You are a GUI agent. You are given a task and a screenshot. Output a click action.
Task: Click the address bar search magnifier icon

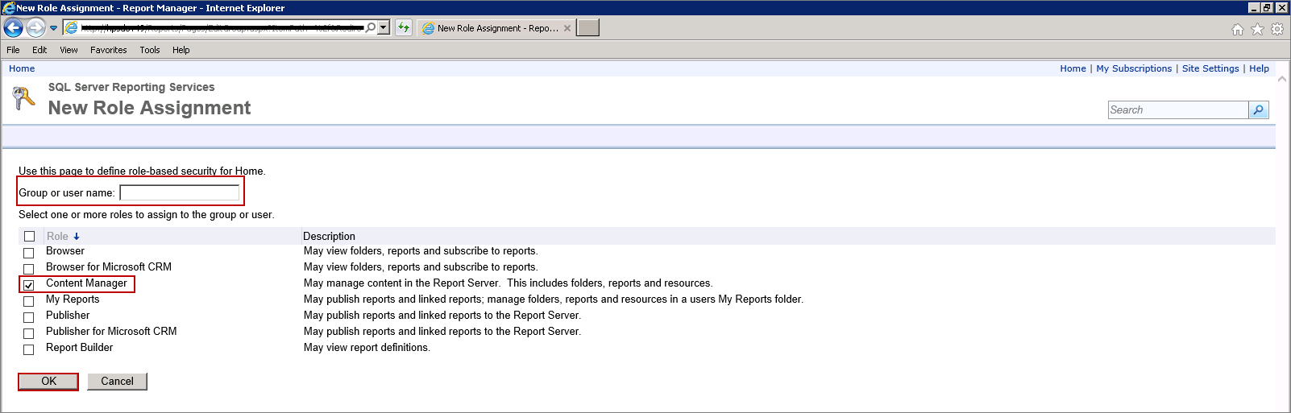tap(371, 27)
